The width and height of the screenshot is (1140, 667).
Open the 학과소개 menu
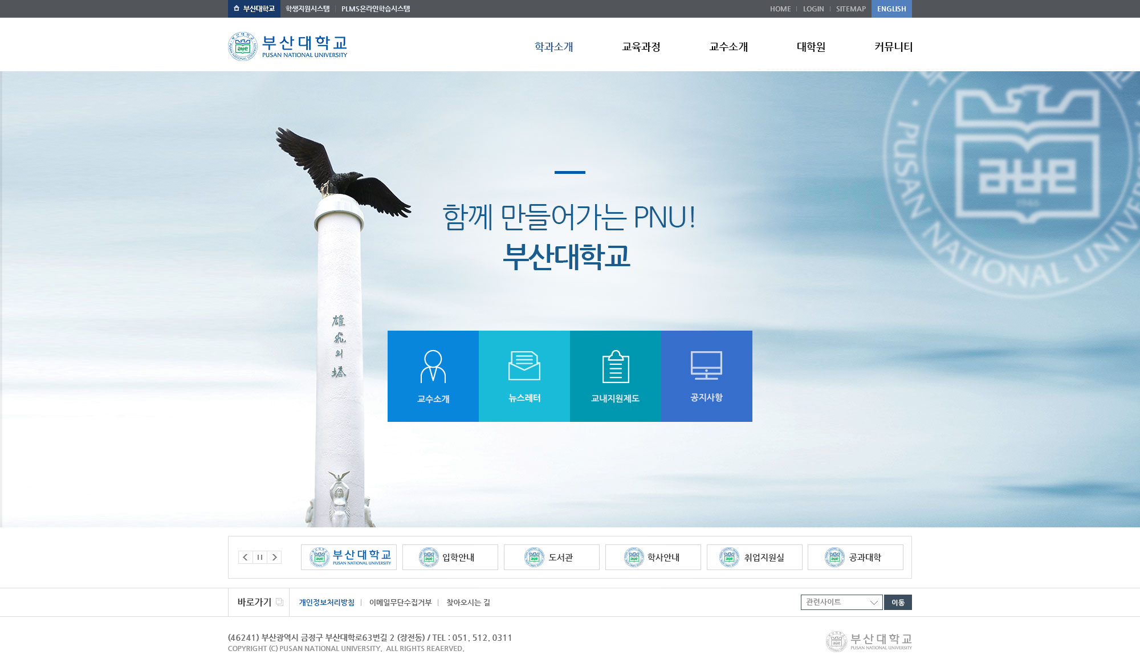[x=553, y=47]
